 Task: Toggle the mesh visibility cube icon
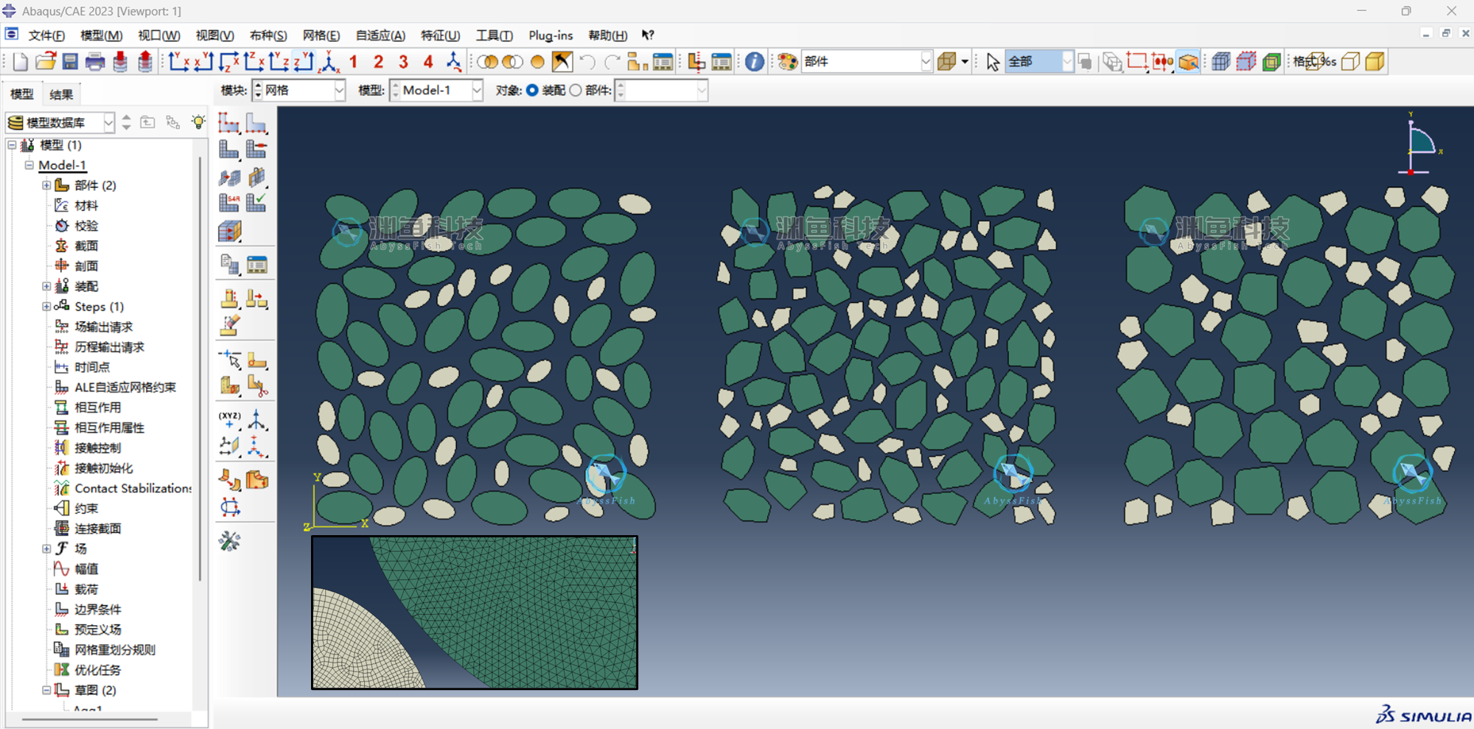coord(1220,62)
